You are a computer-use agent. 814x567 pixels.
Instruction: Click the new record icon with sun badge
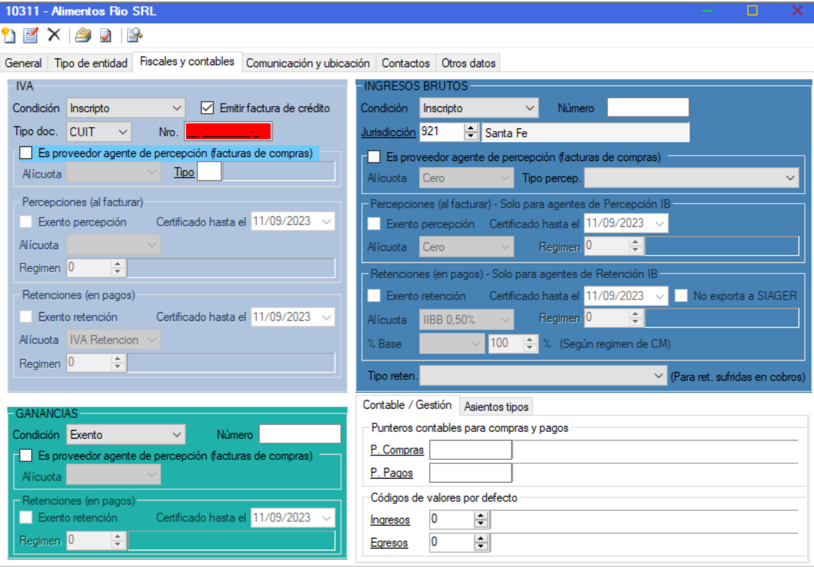point(9,35)
